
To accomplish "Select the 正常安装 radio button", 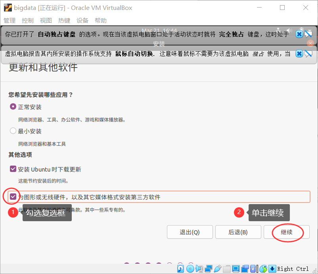I will (13, 107).
